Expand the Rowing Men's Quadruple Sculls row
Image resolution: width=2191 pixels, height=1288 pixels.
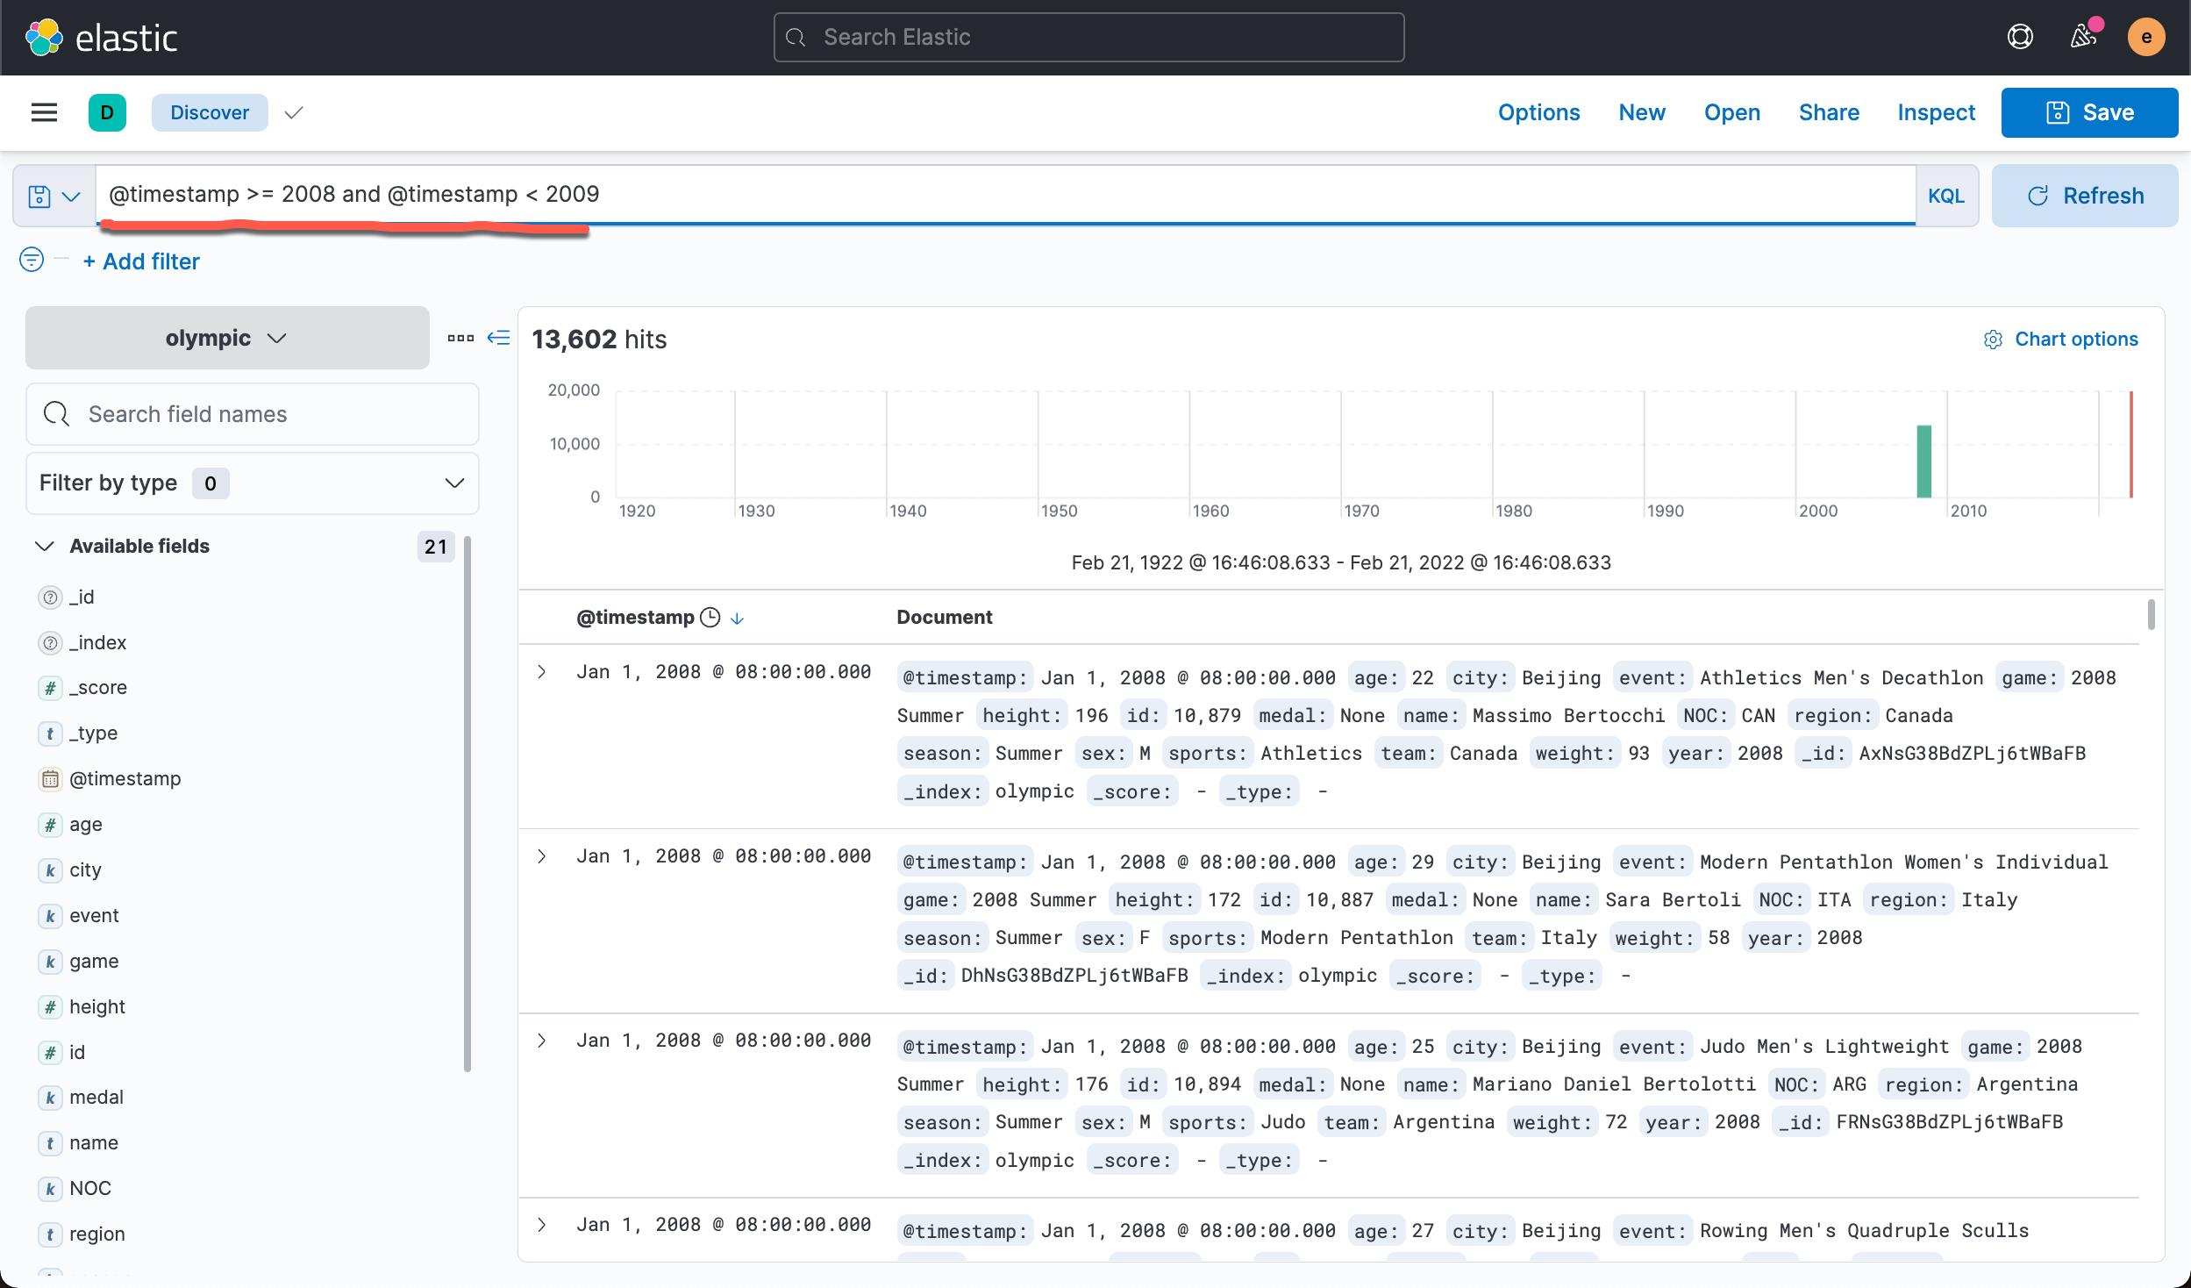542,1225
